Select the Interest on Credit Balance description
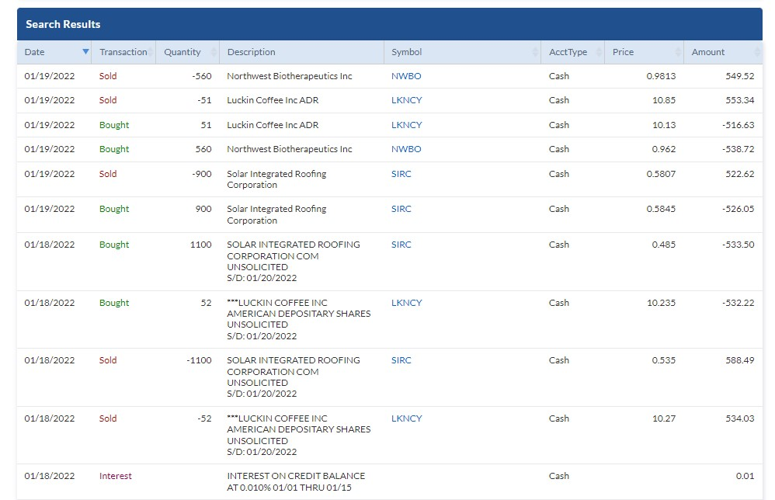Image resolution: width=775 pixels, height=500 pixels. 295,481
